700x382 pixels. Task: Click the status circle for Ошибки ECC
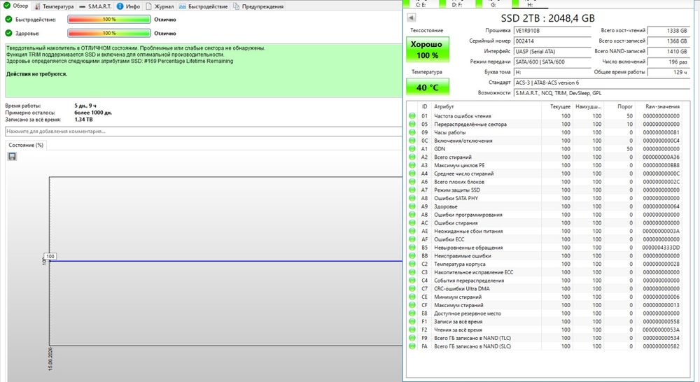point(412,239)
